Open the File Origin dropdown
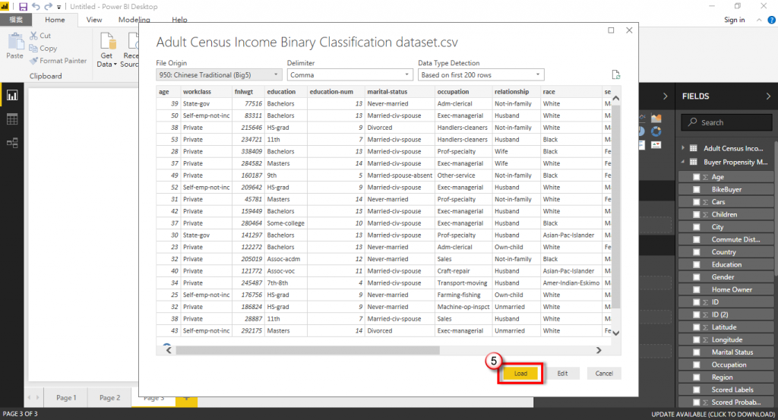 point(219,75)
